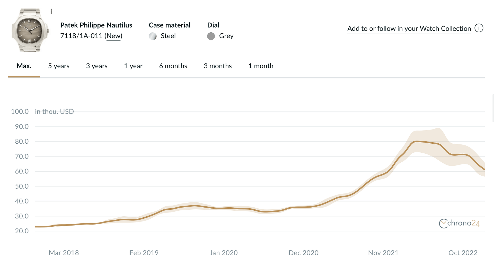
Task: Click the Grey label text
Action: tap(226, 36)
